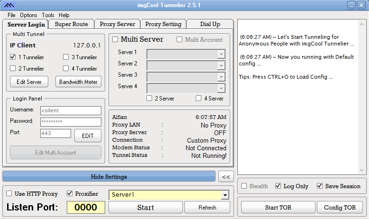
Task: Enable the 4 Tunnelier checkbox
Action: coord(66,68)
